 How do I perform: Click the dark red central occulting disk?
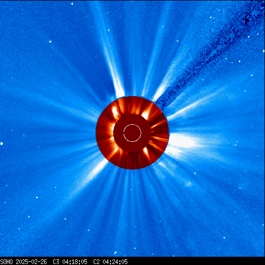(x=132, y=133)
